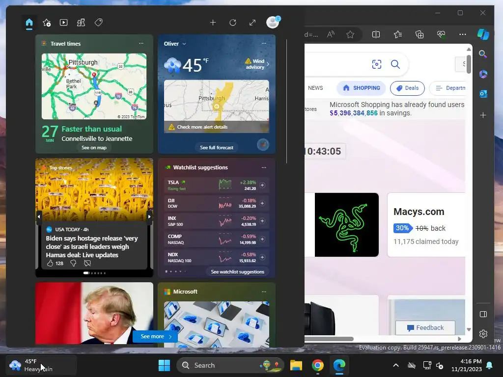Viewport: 503px width, 377px height.
Task: Open Edge sidebar settings gear
Action: [x=483, y=334]
